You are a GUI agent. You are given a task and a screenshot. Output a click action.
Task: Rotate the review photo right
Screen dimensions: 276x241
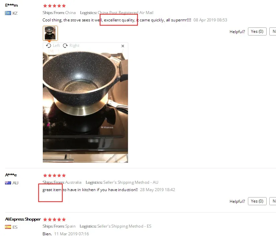pos(71,46)
